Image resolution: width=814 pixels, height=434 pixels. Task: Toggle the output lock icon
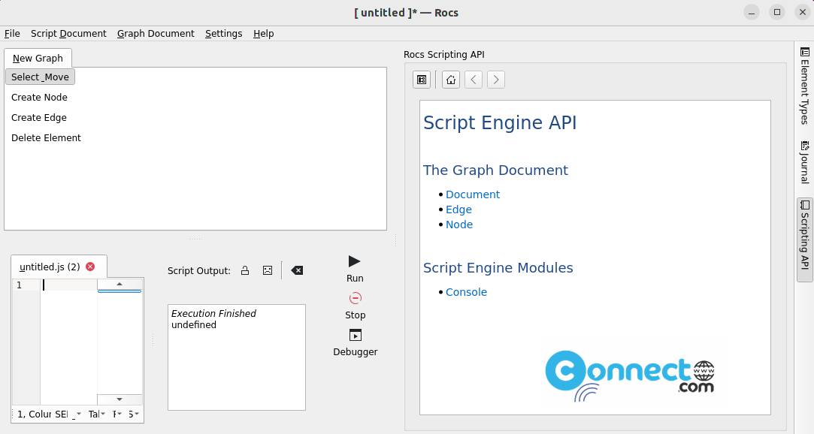pos(245,270)
